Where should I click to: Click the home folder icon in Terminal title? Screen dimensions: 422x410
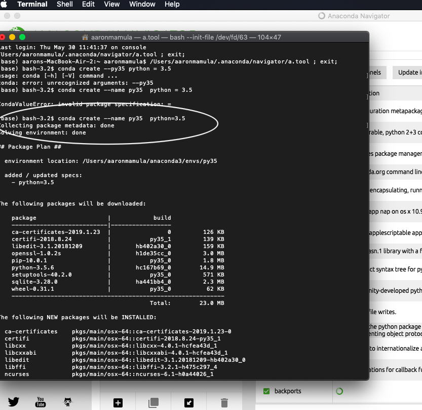point(85,37)
